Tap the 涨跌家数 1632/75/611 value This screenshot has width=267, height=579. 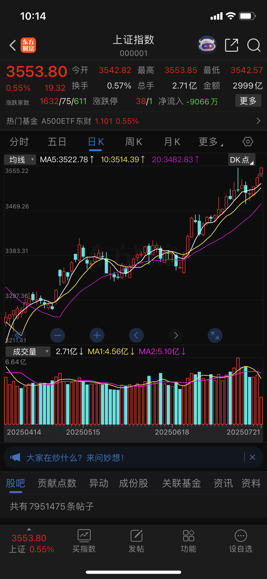(x=63, y=101)
